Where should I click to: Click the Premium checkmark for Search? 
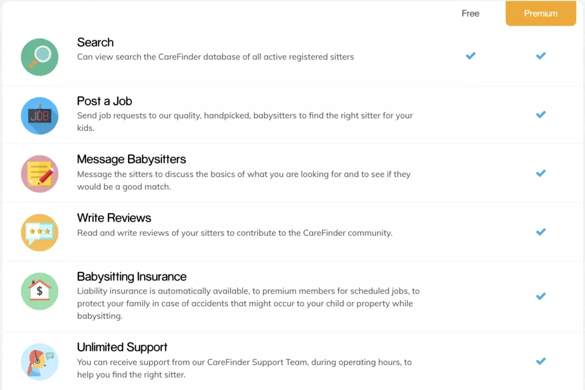click(541, 56)
